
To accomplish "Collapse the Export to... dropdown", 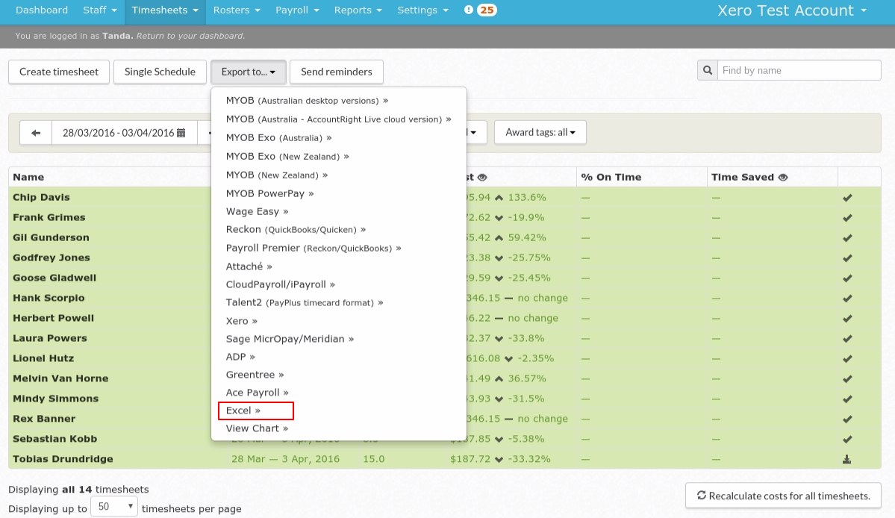I will pos(249,72).
